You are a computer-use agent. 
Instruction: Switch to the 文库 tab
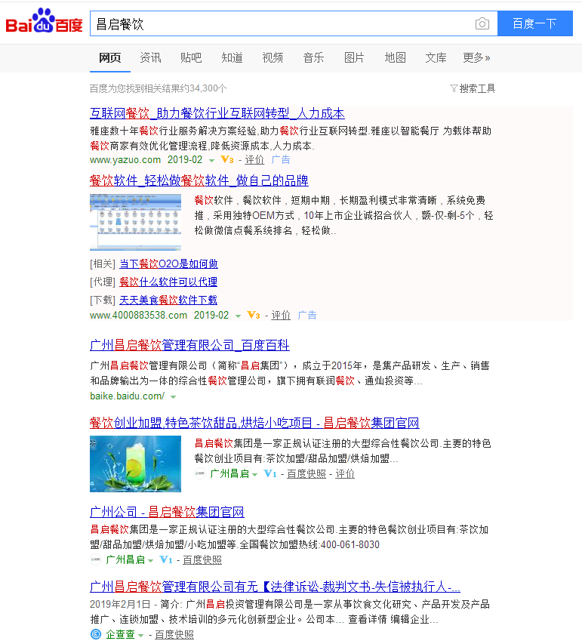click(x=436, y=58)
